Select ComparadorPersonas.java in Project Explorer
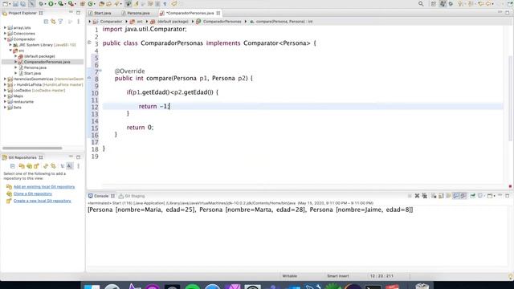 click(x=47, y=62)
